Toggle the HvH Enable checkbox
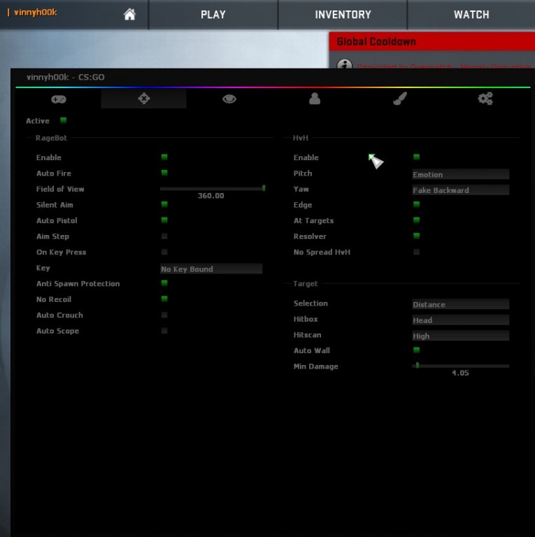This screenshot has height=537, width=535. pyautogui.click(x=417, y=157)
